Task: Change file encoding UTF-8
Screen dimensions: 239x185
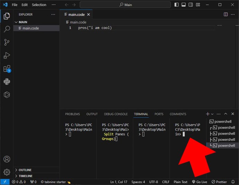Action: pos(153,182)
